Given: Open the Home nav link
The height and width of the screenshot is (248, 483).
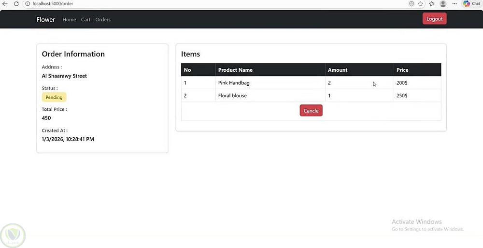Looking at the screenshot, I should (69, 19).
